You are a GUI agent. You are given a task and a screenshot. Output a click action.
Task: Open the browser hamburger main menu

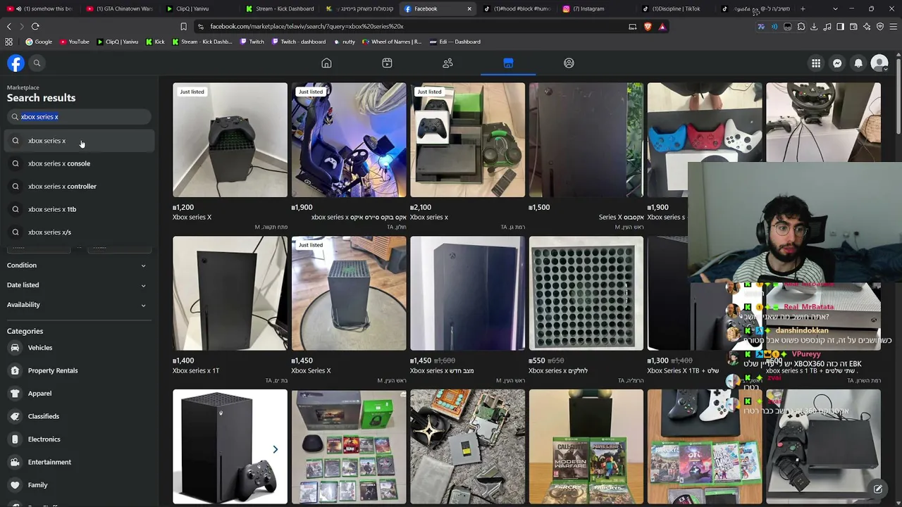tap(893, 27)
